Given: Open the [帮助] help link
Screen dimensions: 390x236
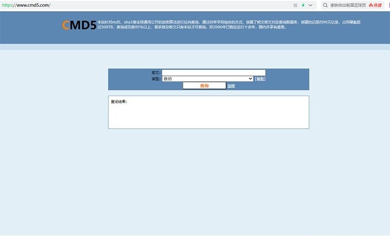Looking at the screenshot, I should [260, 79].
